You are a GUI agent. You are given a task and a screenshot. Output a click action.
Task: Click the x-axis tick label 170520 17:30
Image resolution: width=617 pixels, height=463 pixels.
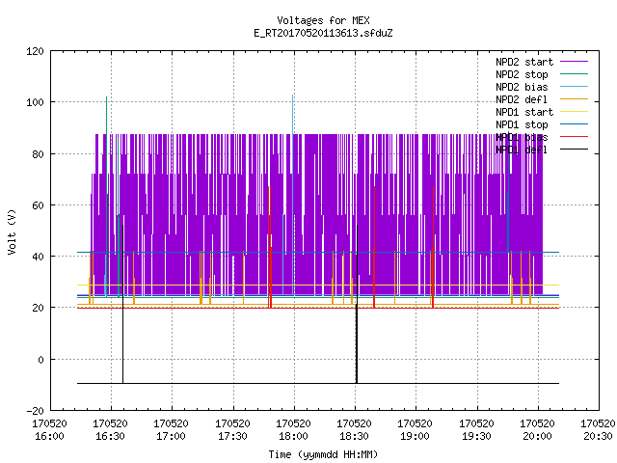tap(233, 430)
